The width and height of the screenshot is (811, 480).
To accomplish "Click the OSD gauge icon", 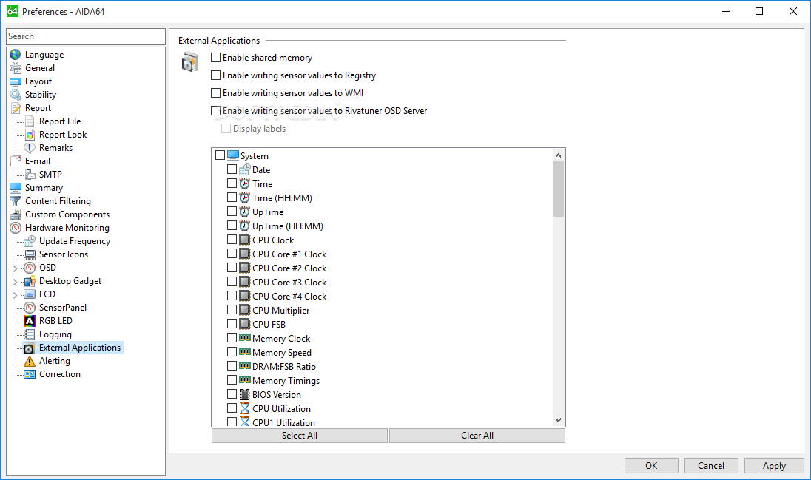I will coord(30,268).
